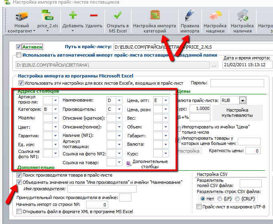Image resolution: width=273 pixels, height=224 pixels.
Task: Click the Открыть в MS Excel label
Action: [118, 29]
